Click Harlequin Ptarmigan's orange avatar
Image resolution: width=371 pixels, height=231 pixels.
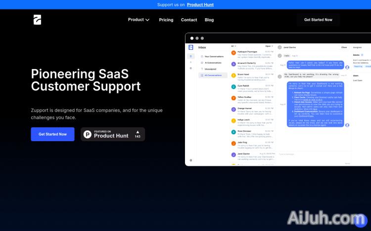[x=233, y=53]
